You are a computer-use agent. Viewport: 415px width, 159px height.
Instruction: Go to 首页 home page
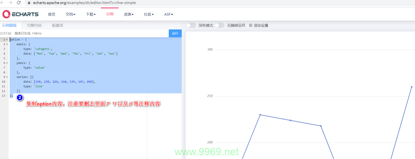coord(51,14)
